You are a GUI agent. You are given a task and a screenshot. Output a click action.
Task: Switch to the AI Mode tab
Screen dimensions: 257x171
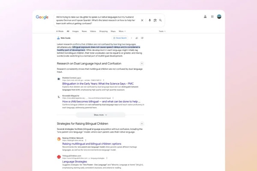(x=60, y=31)
